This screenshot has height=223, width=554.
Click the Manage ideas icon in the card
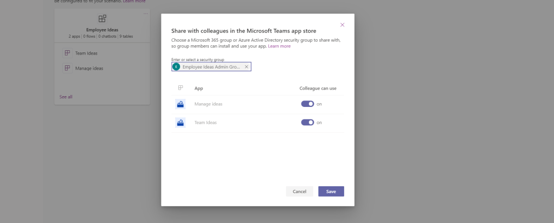tap(68, 68)
